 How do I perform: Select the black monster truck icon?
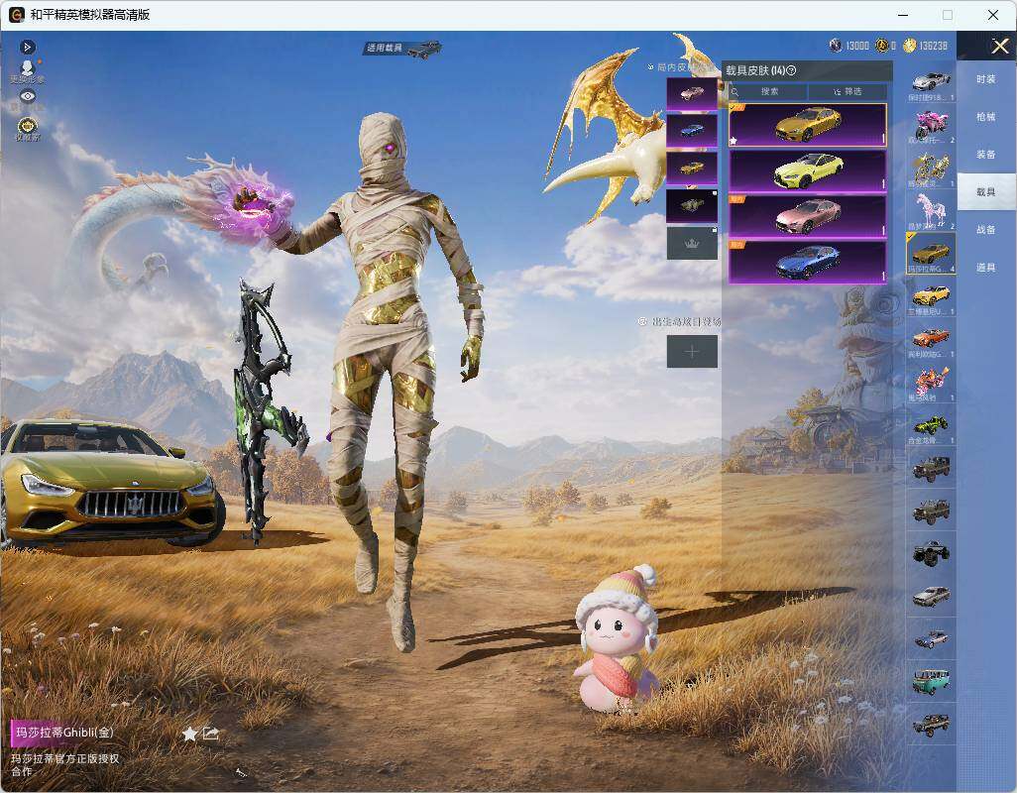pyautogui.click(x=931, y=553)
